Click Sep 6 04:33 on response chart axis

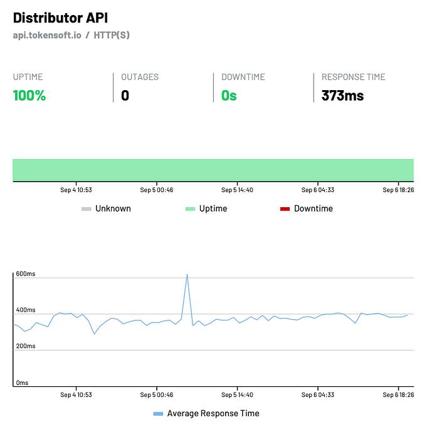click(317, 395)
